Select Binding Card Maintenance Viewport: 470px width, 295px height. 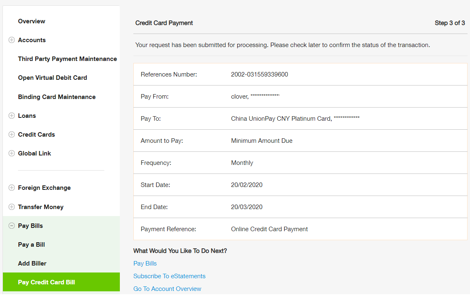click(58, 97)
